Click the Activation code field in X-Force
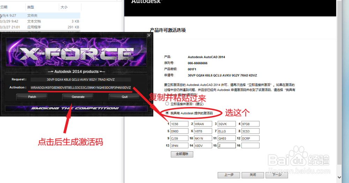 click(x=81, y=88)
